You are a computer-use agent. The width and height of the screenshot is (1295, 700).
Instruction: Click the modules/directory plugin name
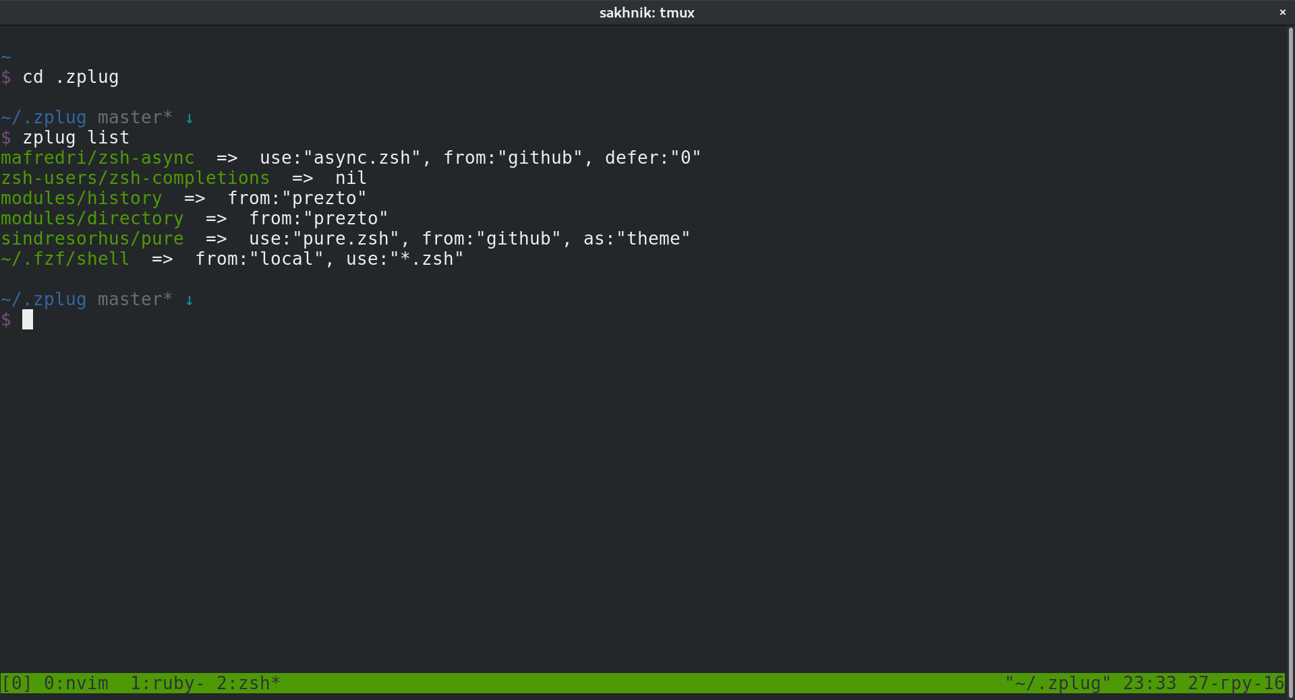(x=92, y=219)
